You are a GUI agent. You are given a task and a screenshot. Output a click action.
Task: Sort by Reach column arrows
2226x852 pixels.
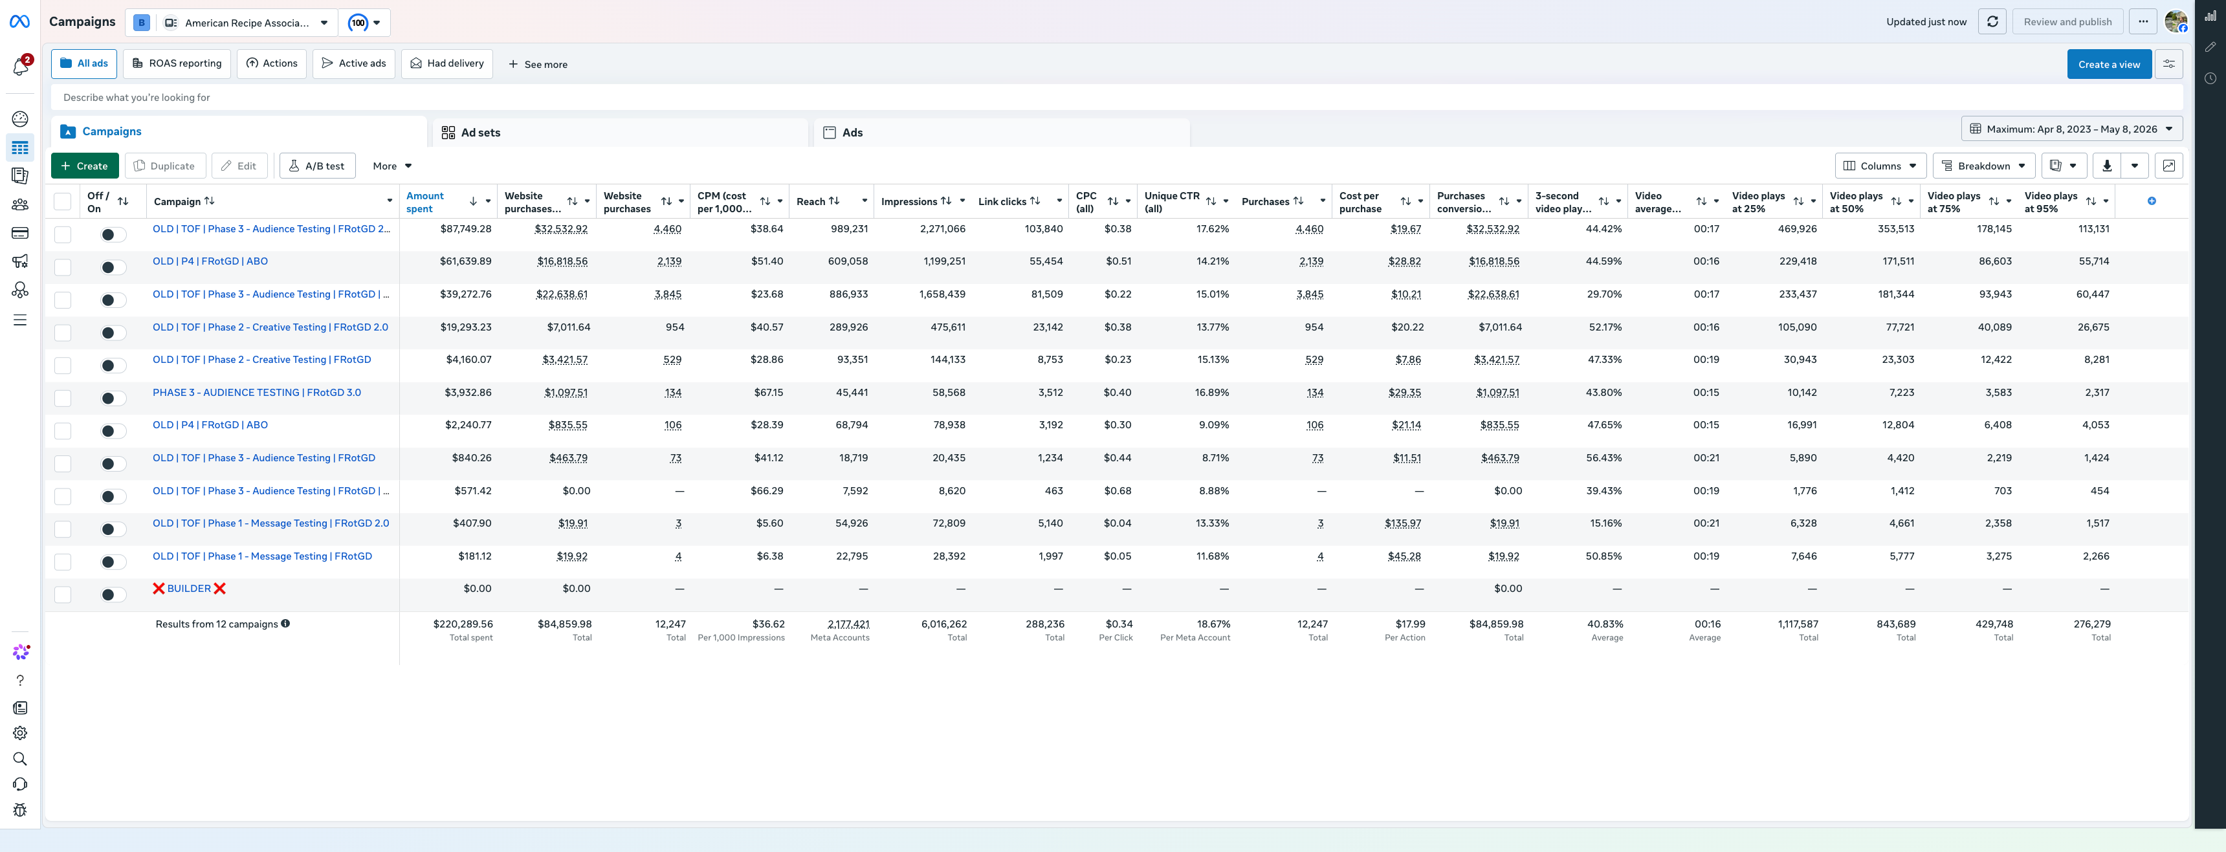834,201
